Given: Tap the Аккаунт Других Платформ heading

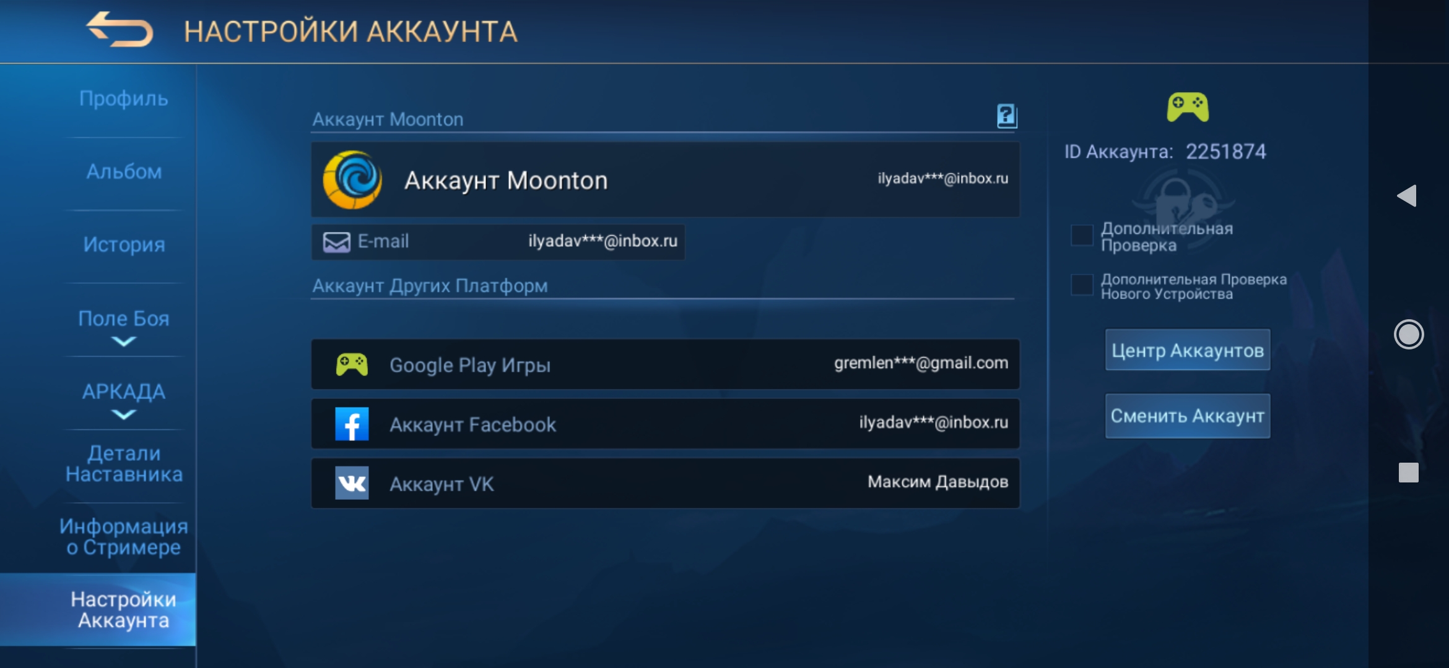Looking at the screenshot, I should 430,286.
